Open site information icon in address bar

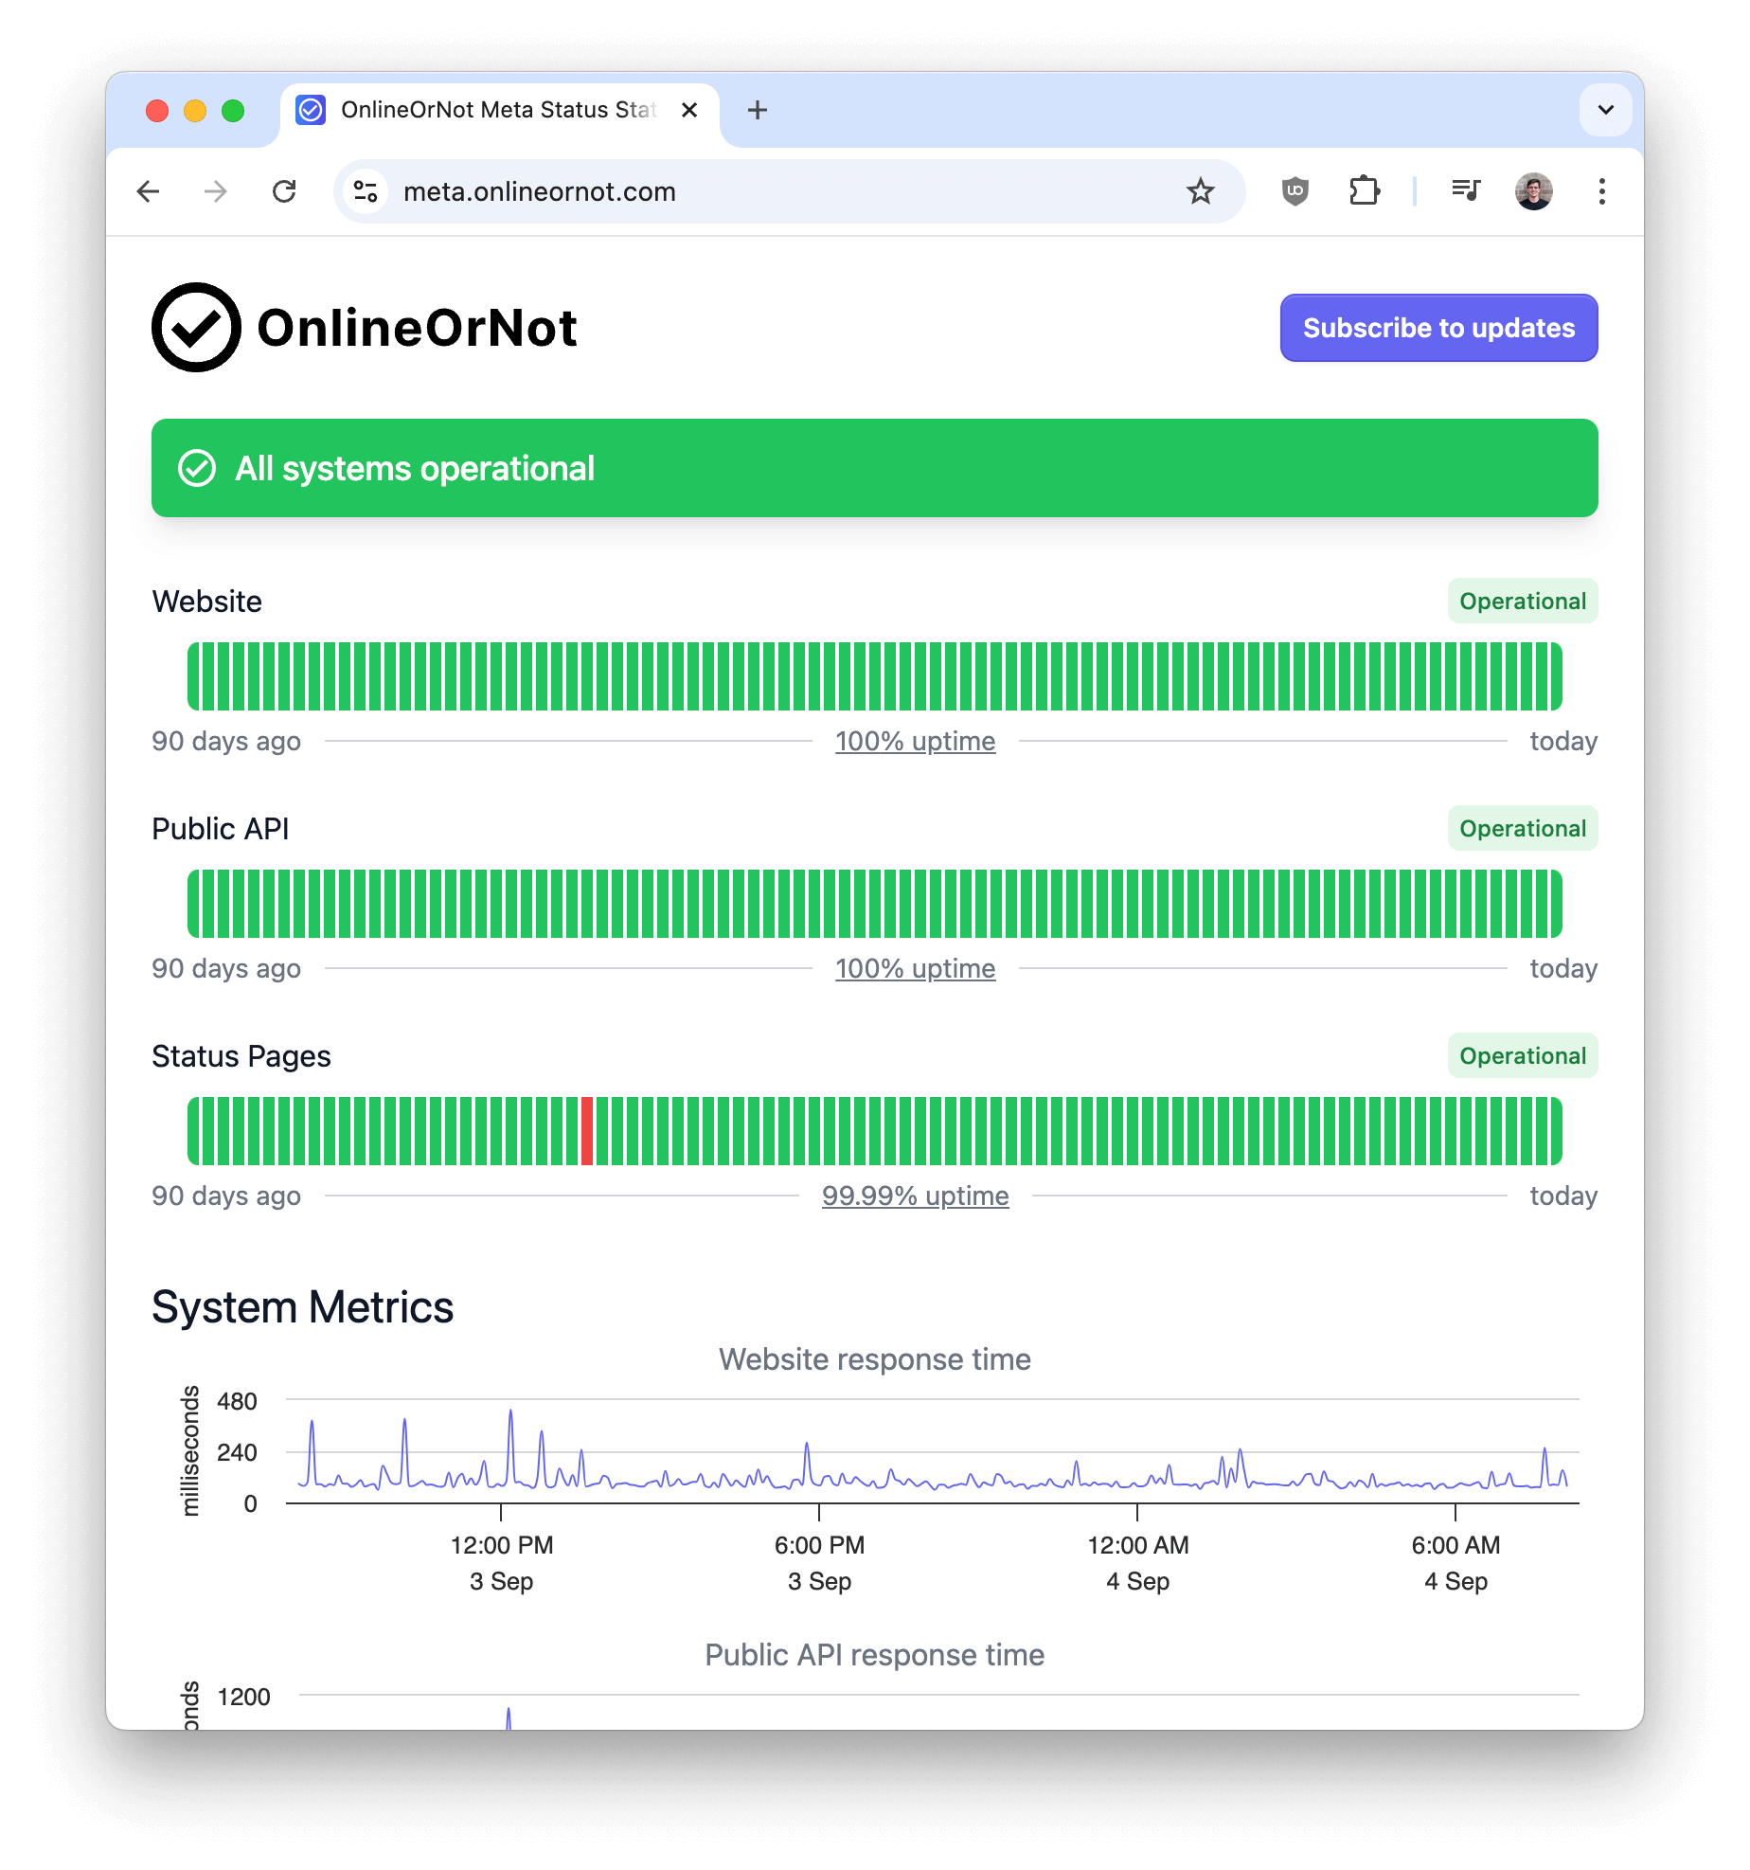366,191
